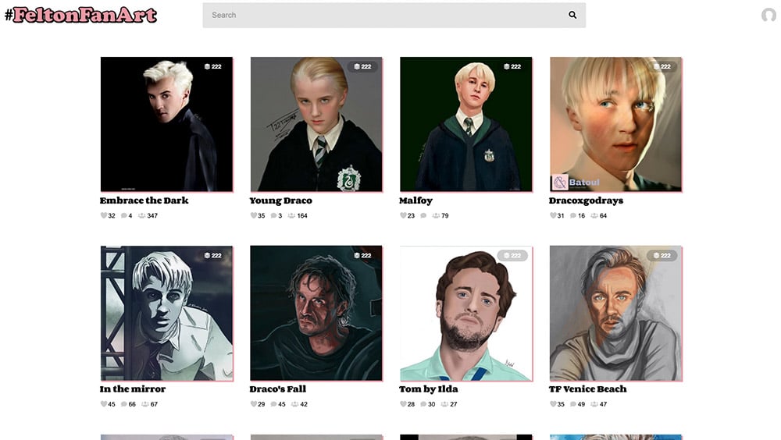The width and height of the screenshot is (781, 440).
Task: Click the viewers icon under Draco's Fall
Action: point(295,404)
